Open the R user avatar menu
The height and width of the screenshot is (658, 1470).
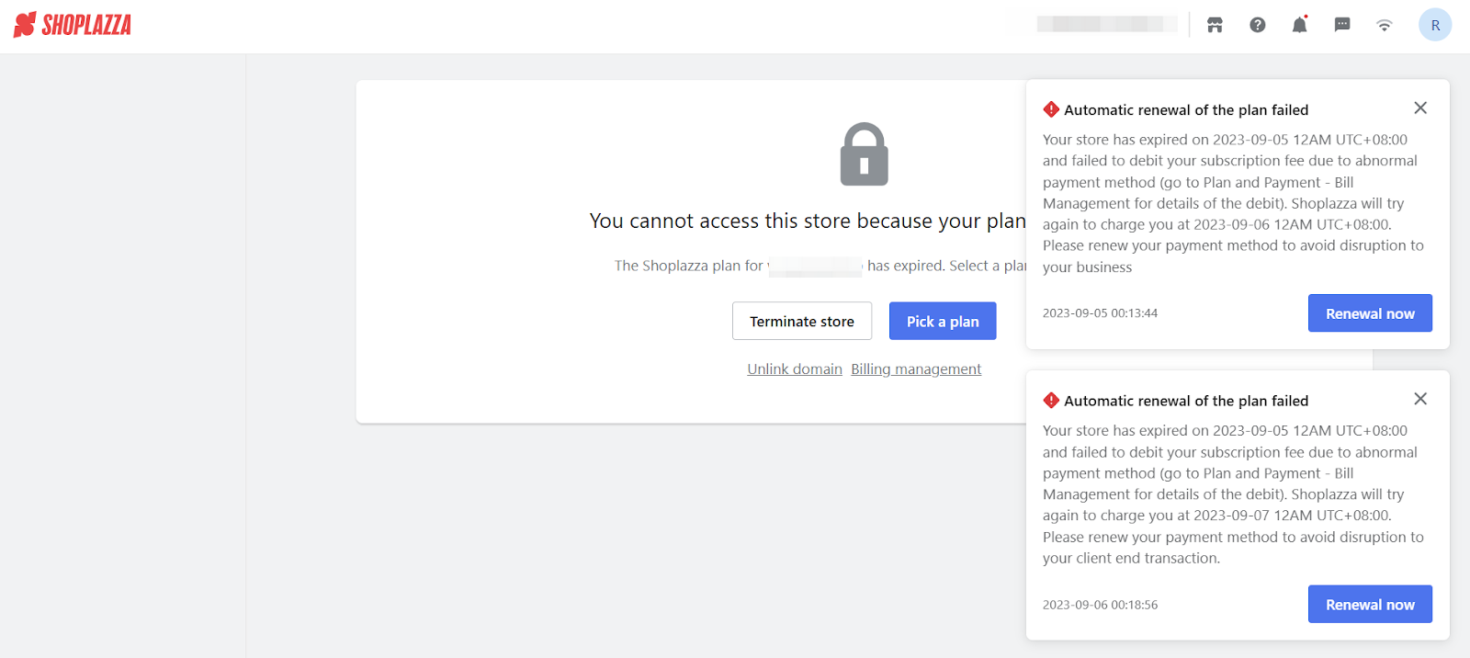click(1435, 25)
